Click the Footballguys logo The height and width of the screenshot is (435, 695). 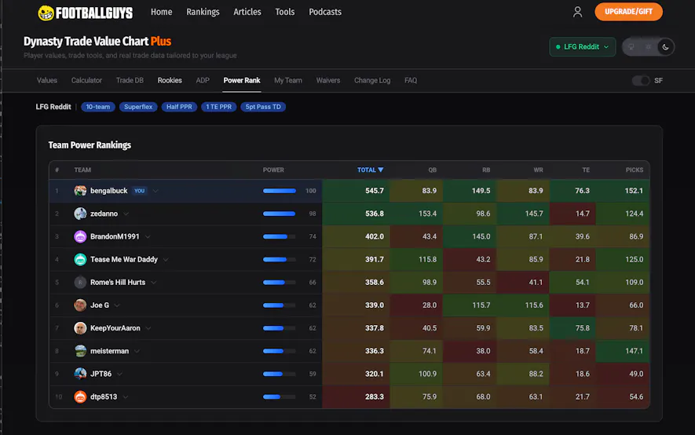click(86, 13)
